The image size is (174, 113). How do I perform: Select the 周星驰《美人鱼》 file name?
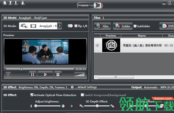click(142, 45)
